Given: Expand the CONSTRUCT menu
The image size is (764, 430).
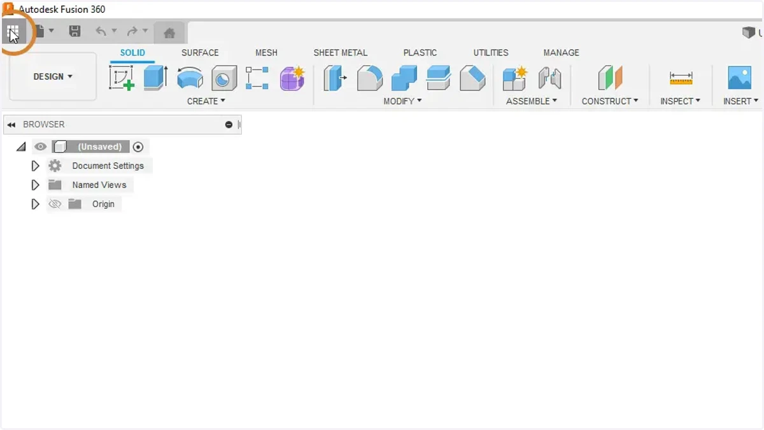Looking at the screenshot, I should [x=609, y=101].
